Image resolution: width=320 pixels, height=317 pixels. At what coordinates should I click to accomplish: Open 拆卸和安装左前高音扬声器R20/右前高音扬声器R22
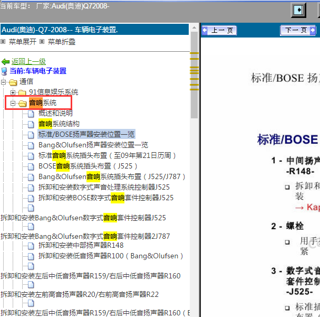point(80,294)
